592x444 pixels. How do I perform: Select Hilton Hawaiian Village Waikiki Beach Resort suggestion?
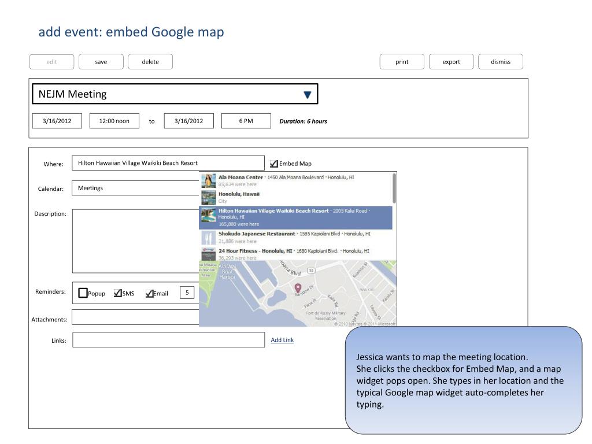point(295,217)
